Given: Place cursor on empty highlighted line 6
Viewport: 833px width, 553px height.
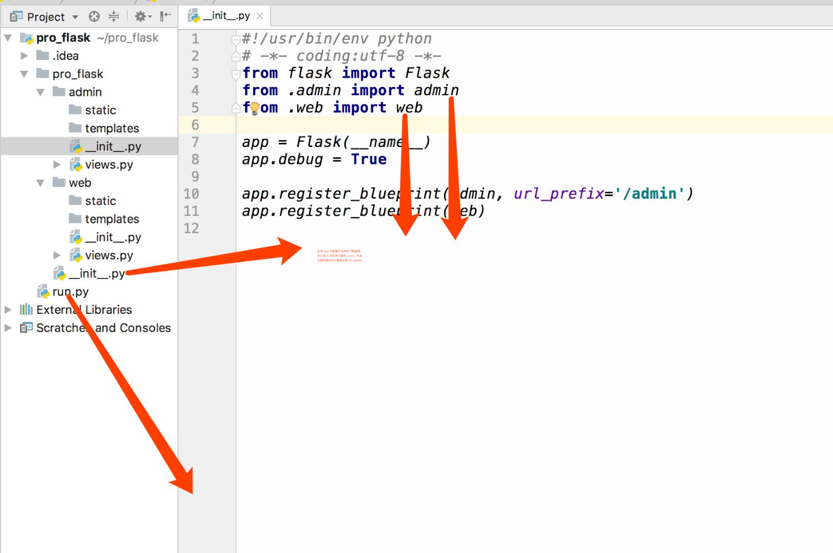Looking at the screenshot, I should tap(534, 125).
